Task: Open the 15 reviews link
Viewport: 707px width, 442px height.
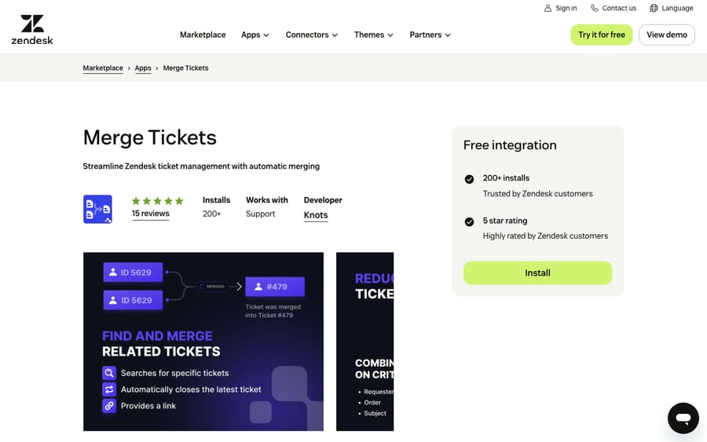Action: tap(151, 214)
